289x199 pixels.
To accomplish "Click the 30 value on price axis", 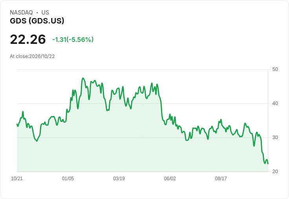I will click(275, 137).
